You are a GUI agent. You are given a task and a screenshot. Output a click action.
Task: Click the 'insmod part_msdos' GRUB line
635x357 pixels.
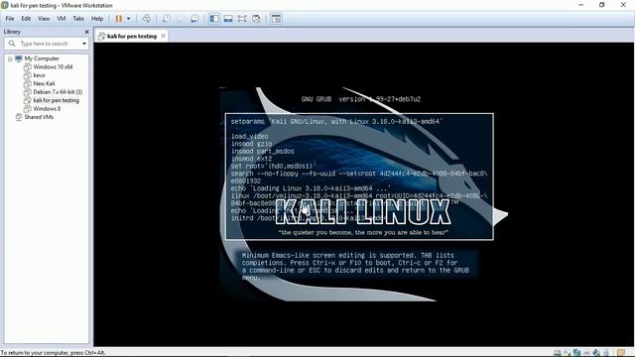click(x=262, y=152)
